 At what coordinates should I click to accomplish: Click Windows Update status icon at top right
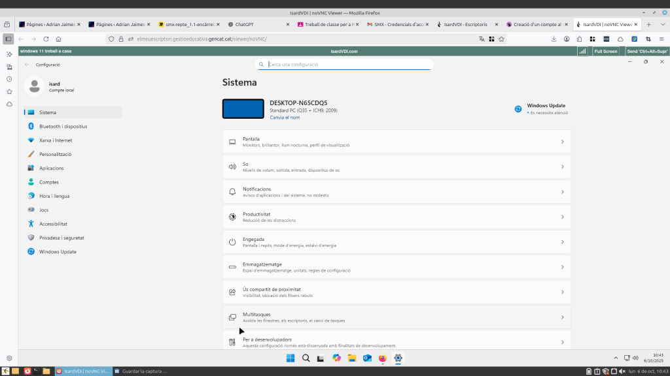(518, 109)
